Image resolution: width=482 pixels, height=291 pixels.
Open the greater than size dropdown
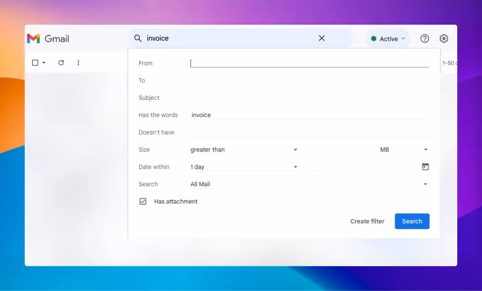pos(244,150)
